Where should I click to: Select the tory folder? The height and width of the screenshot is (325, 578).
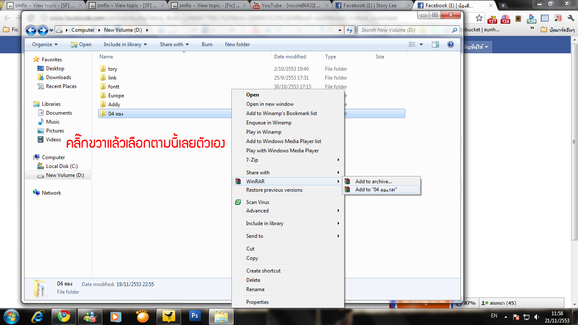pos(113,69)
